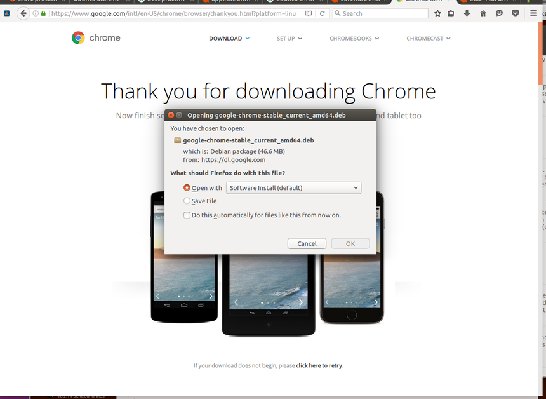Enable 'Do this automatically' checkbox
Image resolution: width=546 pixels, height=399 pixels.
(x=187, y=215)
